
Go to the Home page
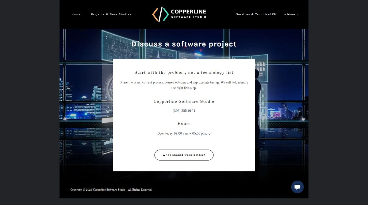[x=76, y=14]
